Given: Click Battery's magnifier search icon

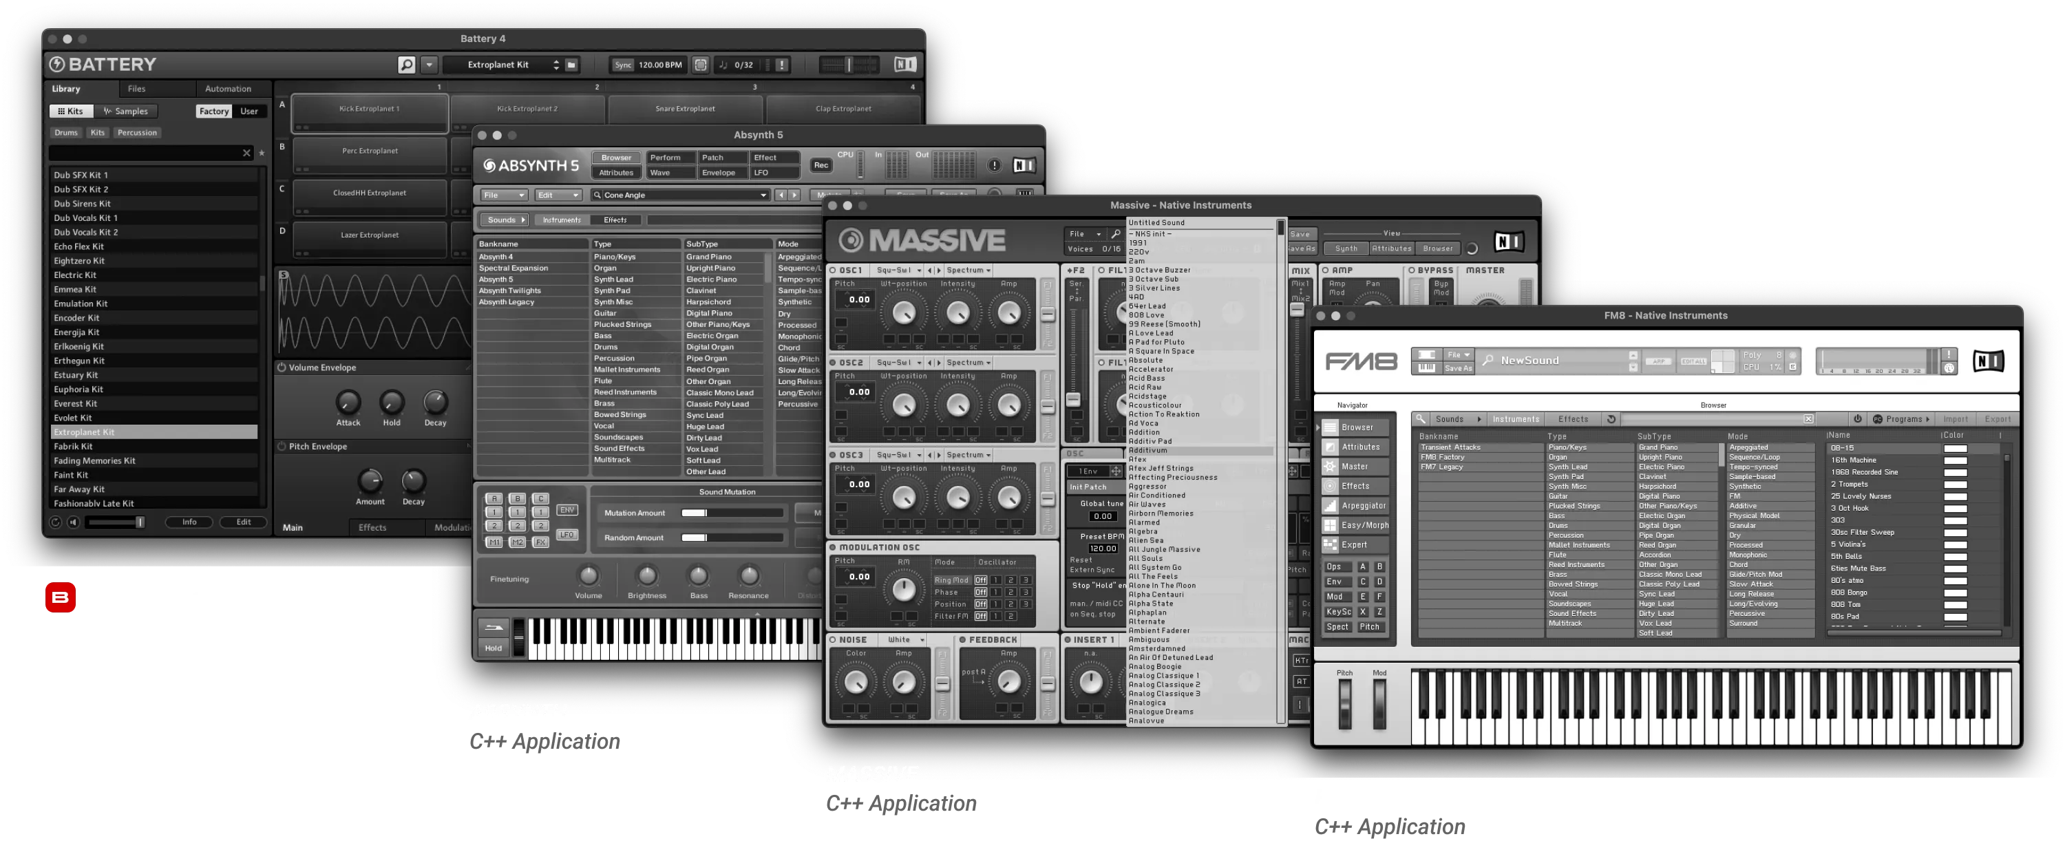Looking at the screenshot, I should pos(406,65).
